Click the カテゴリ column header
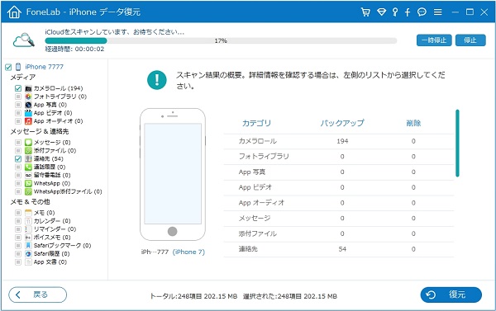This screenshot has height=311, width=496. pyautogui.click(x=256, y=123)
